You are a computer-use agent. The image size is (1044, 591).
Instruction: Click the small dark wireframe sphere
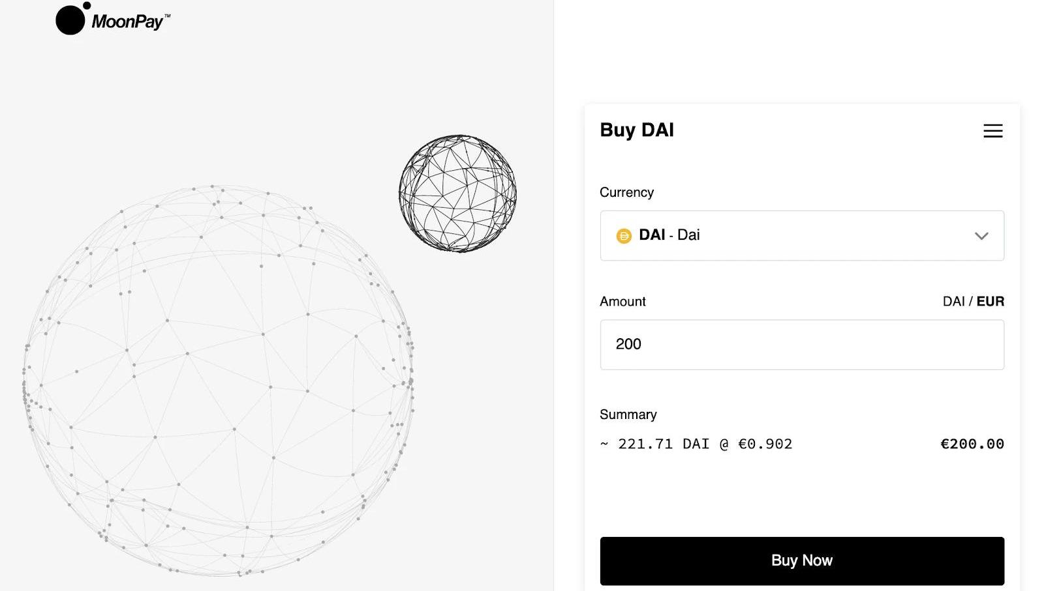457,194
